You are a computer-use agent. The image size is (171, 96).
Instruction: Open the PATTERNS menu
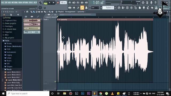[15, 2]
